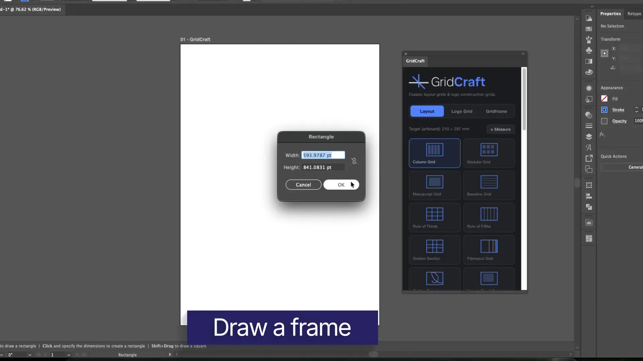643x361 pixels.
Task: Choose the Manuscript Grid preset
Action: click(x=435, y=185)
